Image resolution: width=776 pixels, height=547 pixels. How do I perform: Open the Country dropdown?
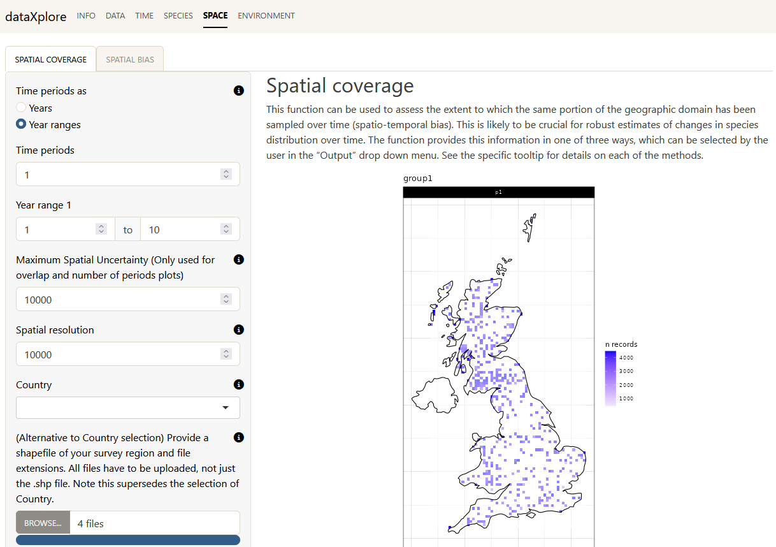click(x=127, y=408)
